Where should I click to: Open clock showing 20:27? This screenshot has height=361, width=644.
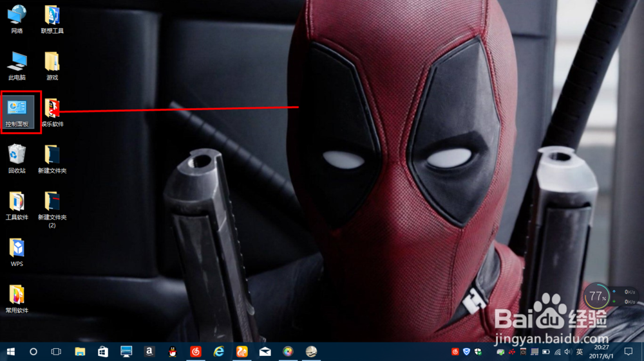(x=601, y=351)
